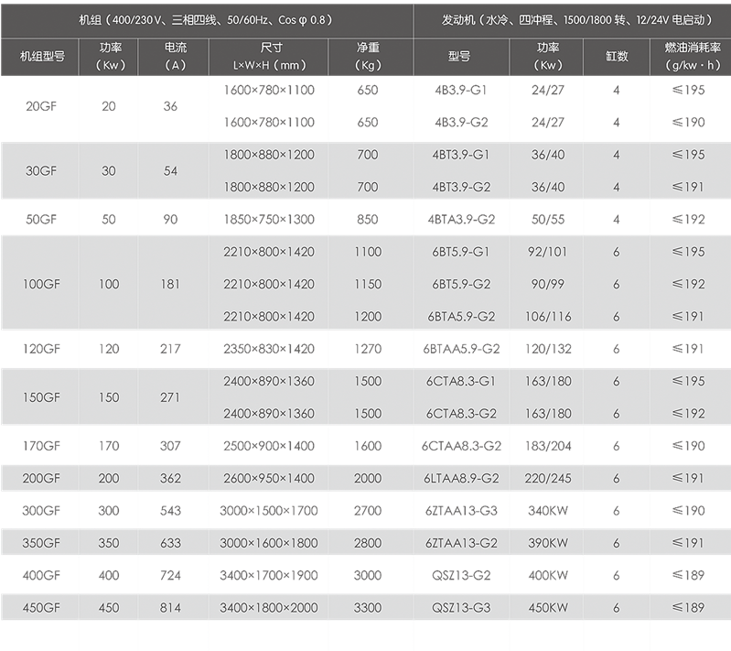Viewport: 731px width, 651px height.
Task: Select engine model 4B3.9-G1
Action: [461, 90]
